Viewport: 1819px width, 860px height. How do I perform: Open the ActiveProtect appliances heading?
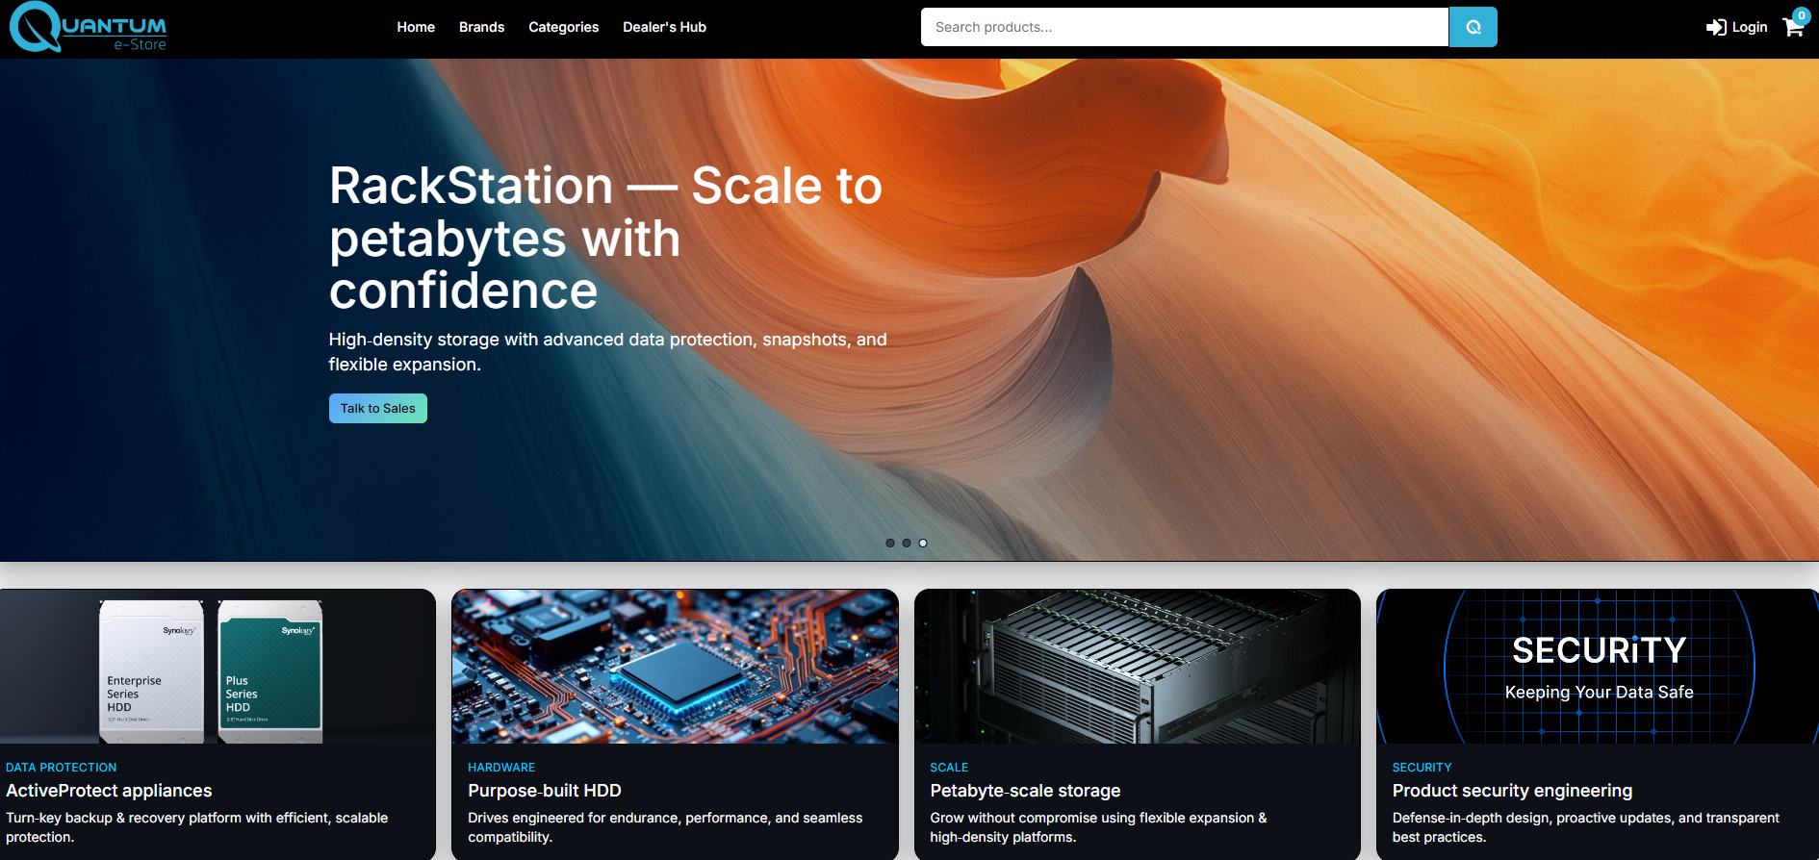tap(109, 791)
